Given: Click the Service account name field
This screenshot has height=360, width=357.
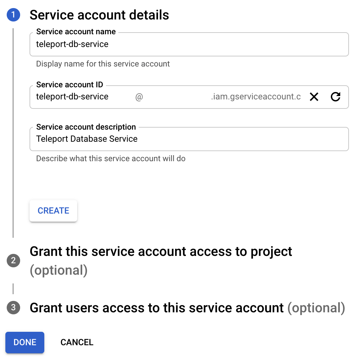Looking at the screenshot, I should point(134,44).
